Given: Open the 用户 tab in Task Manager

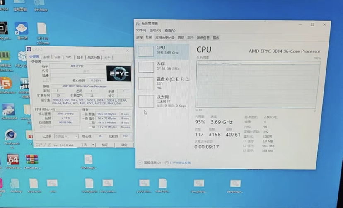Looking at the screenshot, I should coord(190,38).
